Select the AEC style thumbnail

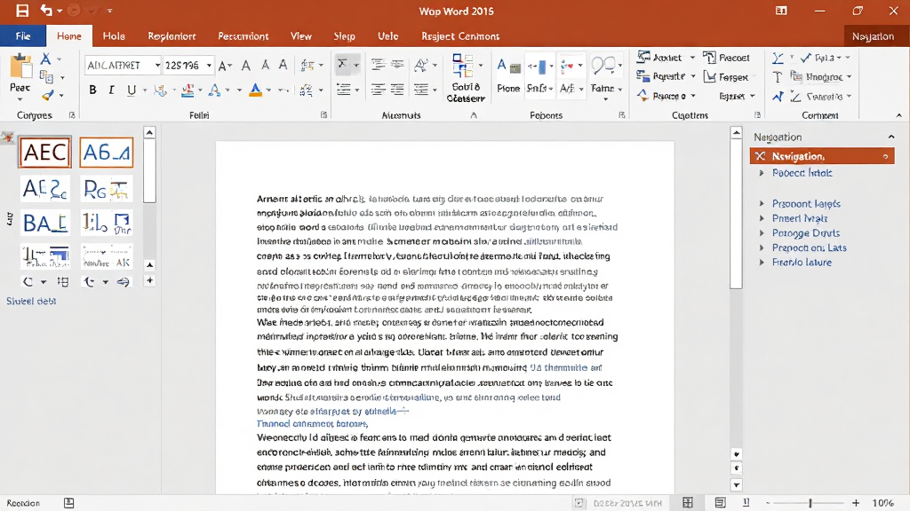(44, 153)
